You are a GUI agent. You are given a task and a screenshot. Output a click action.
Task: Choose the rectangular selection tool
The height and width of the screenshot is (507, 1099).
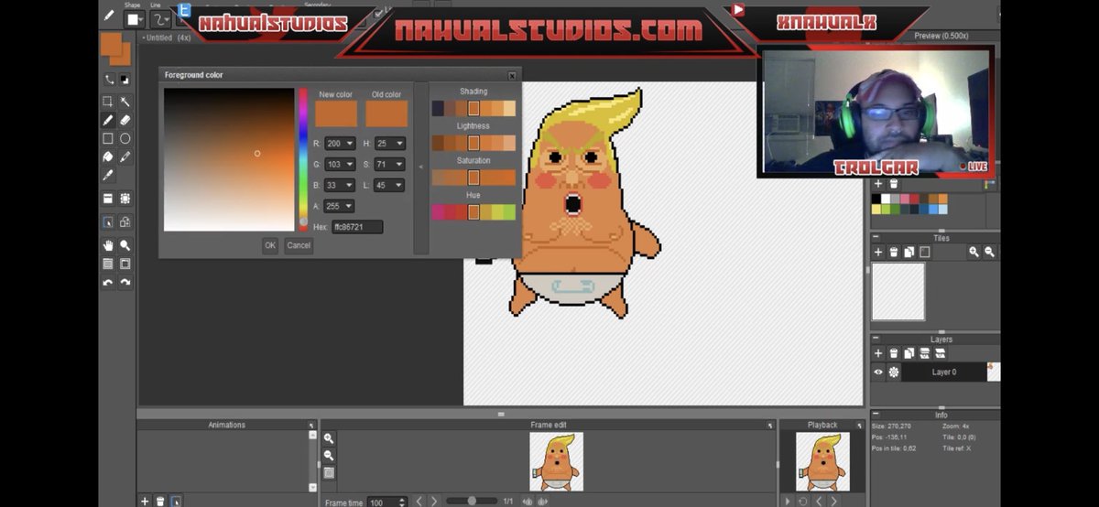tap(108, 101)
